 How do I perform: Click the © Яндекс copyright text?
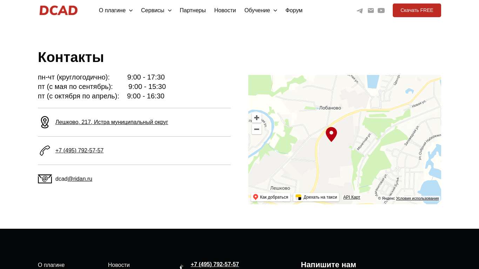point(386,198)
